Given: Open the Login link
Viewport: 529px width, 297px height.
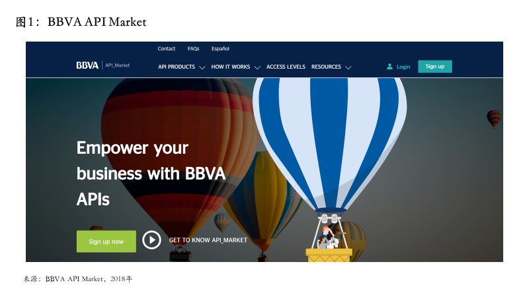Looking at the screenshot, I should pyautogui.click(x=403, y=67).
